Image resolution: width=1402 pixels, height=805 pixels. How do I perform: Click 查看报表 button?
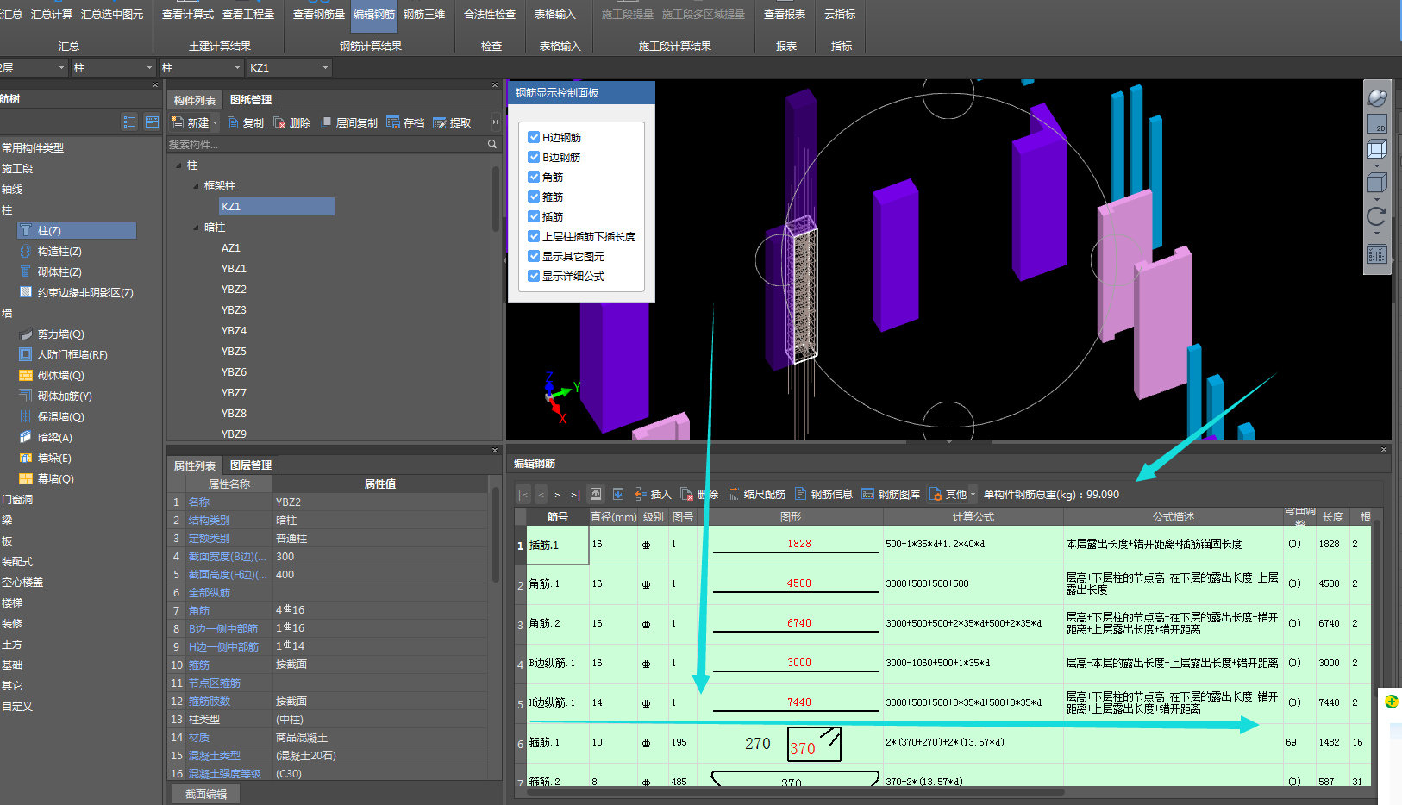[785, 15]
